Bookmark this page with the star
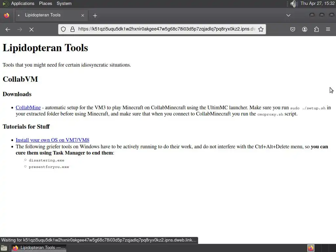 261,29
